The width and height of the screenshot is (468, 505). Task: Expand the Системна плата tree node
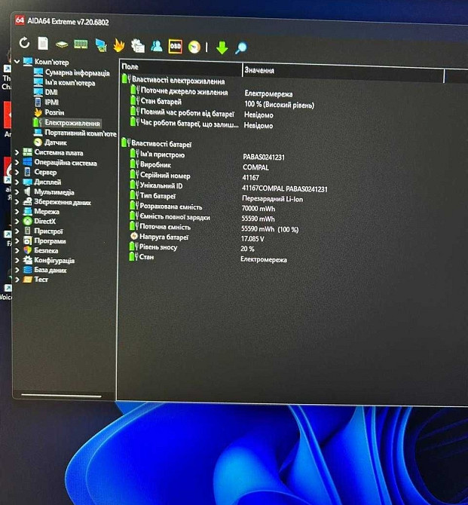point(17,152)
